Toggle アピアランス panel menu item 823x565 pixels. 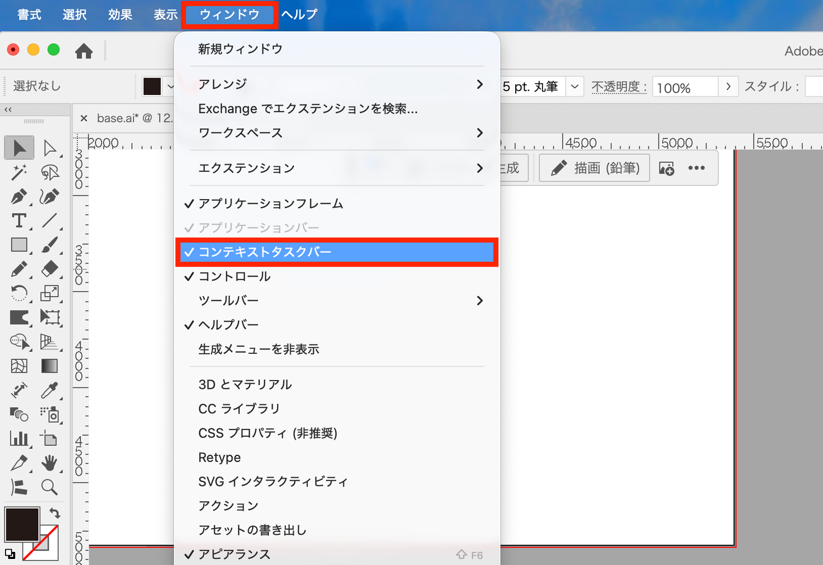point(337,554)
